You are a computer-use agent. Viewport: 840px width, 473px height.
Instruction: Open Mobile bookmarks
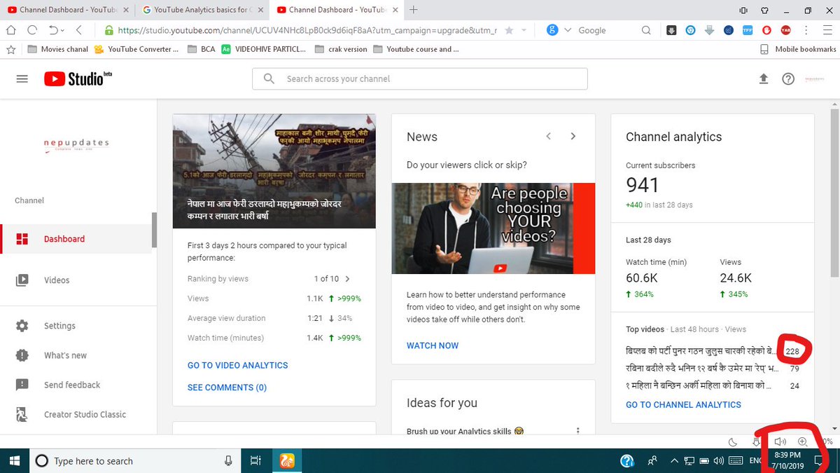pyautogui.click(x=799, y=49)
